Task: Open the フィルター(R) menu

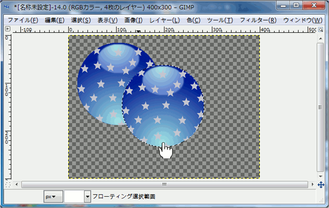Action: [x=258, y=20]
